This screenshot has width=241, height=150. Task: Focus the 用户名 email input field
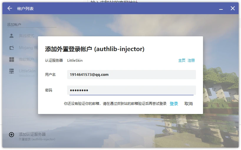[x=131, y=75]
